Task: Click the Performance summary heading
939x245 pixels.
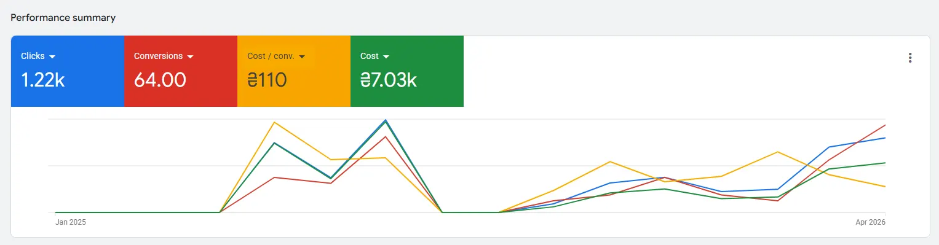Action: pyautogui.click(x=63, y=18)
